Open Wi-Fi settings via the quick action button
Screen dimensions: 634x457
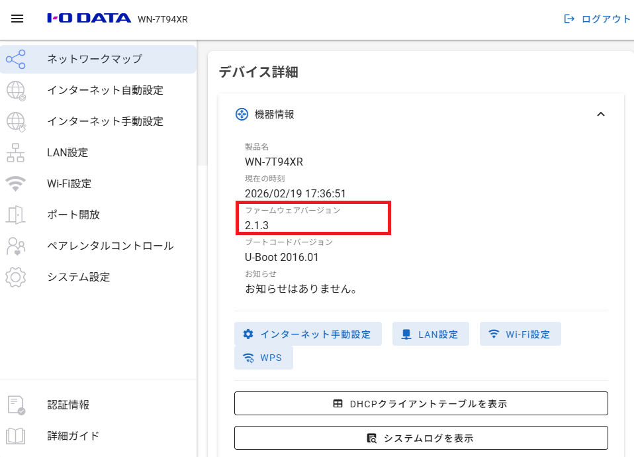[521, 334]
